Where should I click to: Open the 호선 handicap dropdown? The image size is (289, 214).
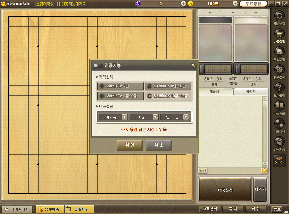point(144,117)
